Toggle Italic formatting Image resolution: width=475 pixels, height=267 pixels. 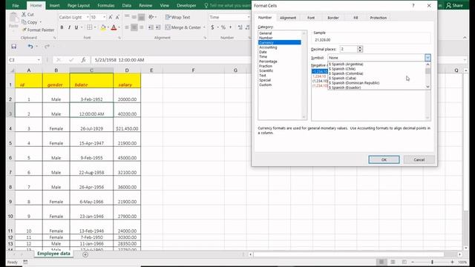coord(69,27)
